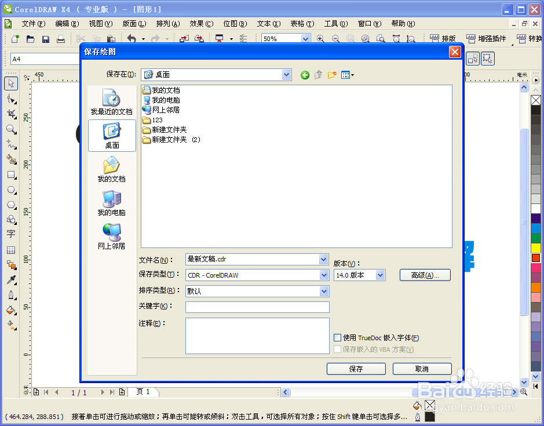Screen dimensions: 544x426
Task: Open the 效果 menu
Action: [201, 24]
